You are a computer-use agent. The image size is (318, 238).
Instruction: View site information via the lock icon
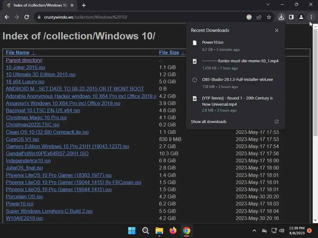pyautogui.click(x=39, y=17)
